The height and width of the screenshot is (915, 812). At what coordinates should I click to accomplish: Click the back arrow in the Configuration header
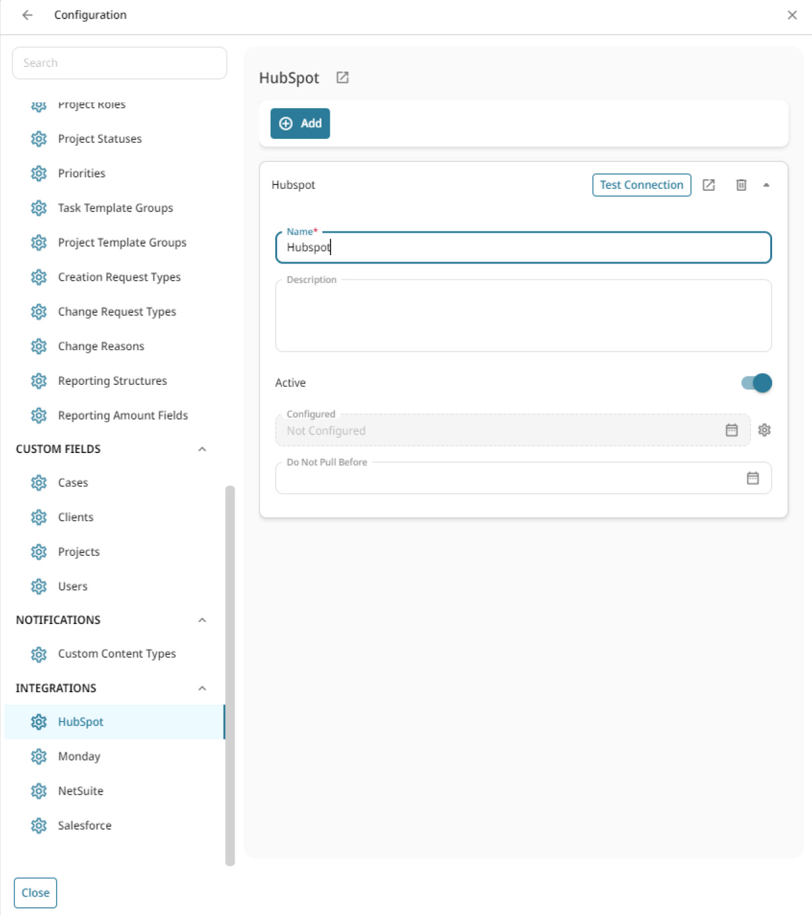point(26,14)
